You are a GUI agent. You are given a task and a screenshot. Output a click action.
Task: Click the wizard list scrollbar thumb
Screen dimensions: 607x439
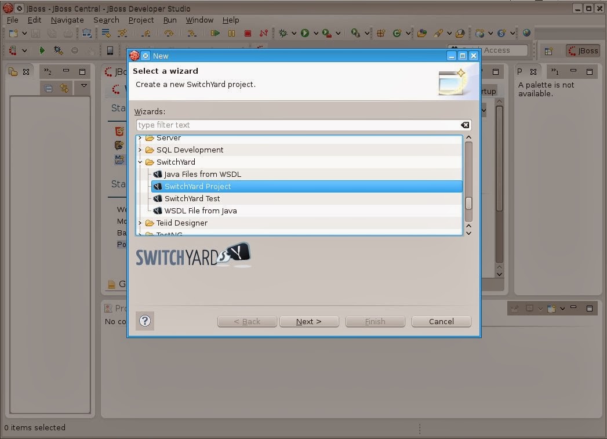point(468,203)
